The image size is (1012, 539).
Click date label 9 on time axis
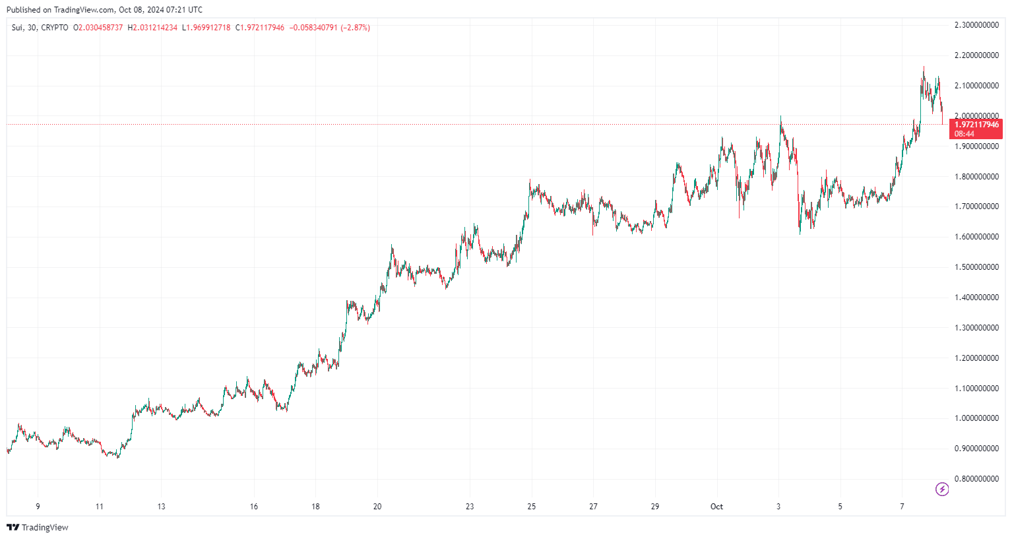(x=38, y=507)
